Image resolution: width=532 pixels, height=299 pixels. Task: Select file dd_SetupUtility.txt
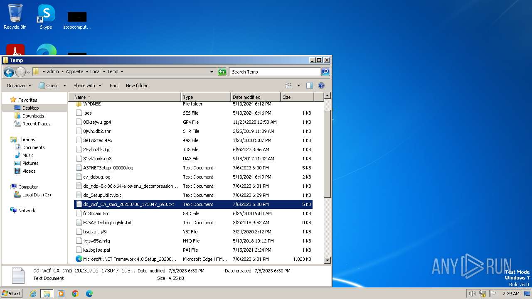[x=193, y=195]
